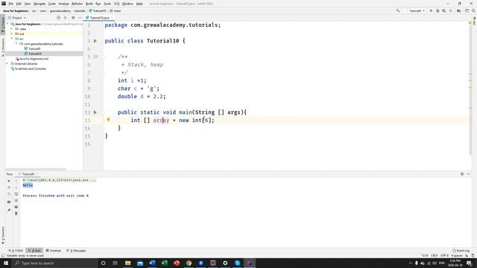The image size is (477, 268).
Task: Expand External Libraries node
Action: pyautogui.click(x=7, y=64)
